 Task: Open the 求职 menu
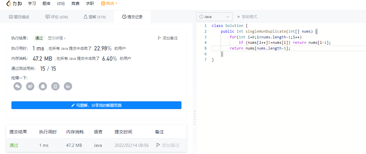(x=90, y=4)
